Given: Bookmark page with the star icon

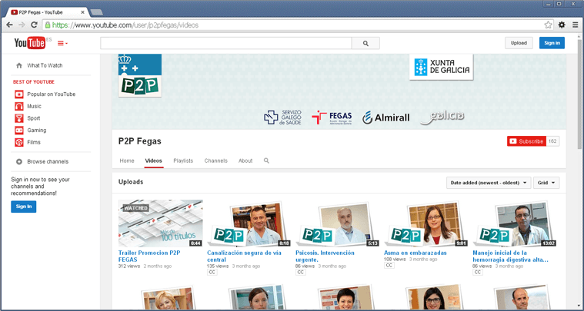Looking at the screenshot, I should [x=548, y=25].
